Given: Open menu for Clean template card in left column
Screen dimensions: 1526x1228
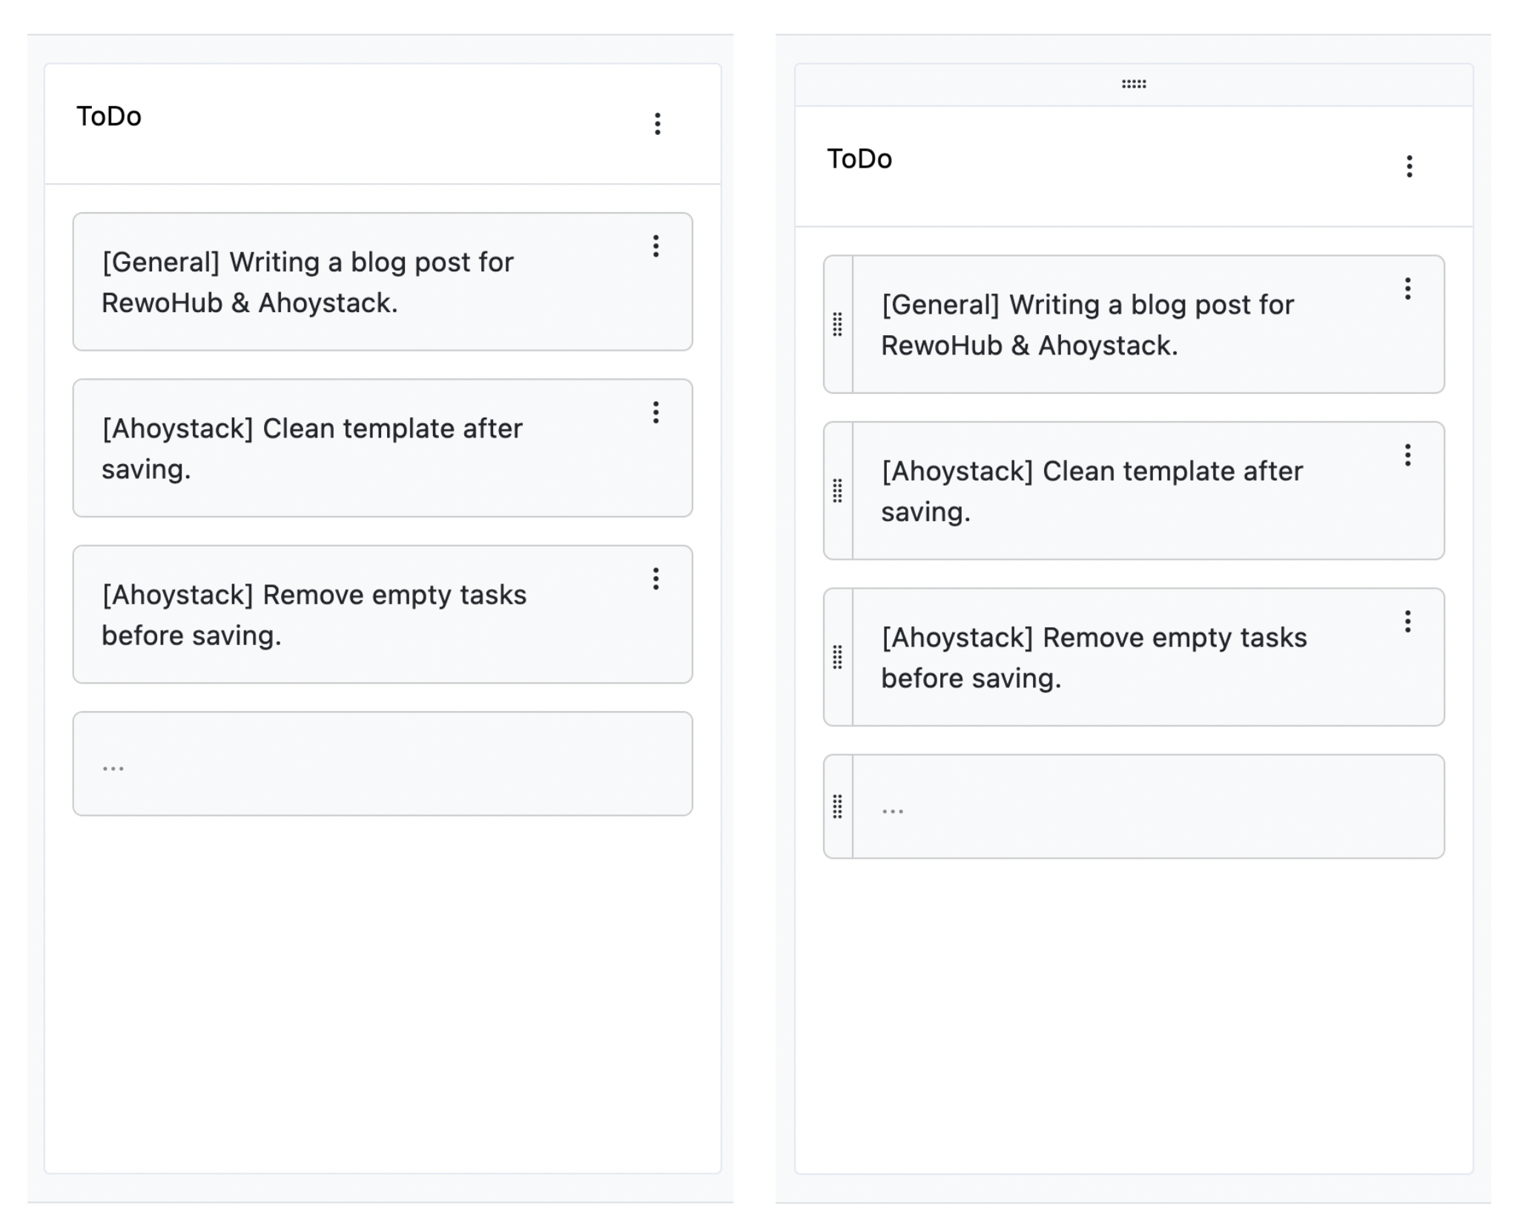Looking at the screenshot, I should click(655, 413).
